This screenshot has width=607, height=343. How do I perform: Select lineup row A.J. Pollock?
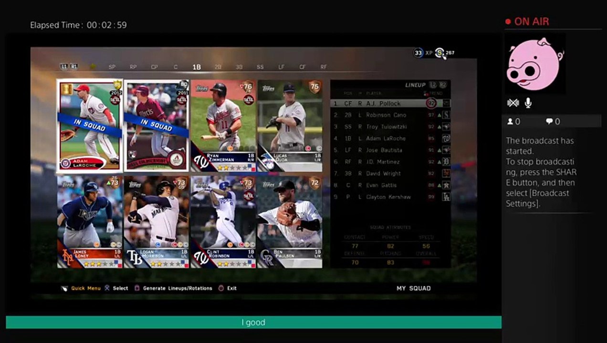[x=390, y=103]
